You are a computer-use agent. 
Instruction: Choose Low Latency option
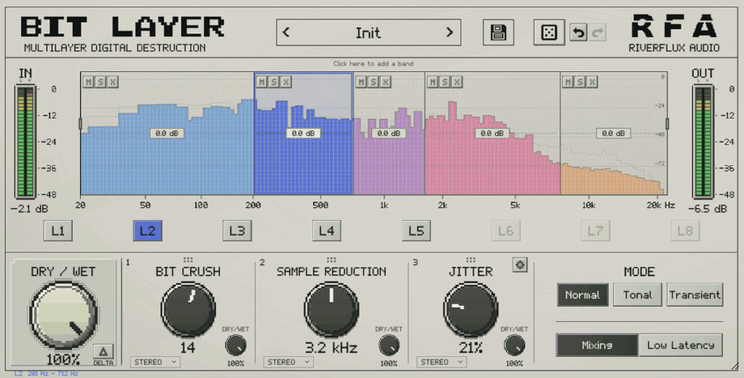681,345
